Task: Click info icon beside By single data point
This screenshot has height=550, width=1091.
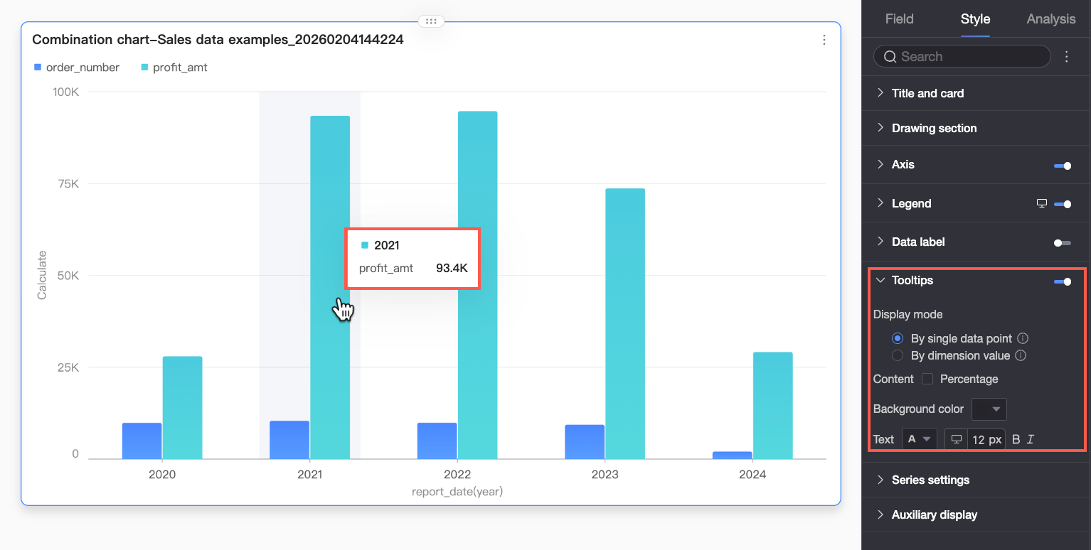Action: [x=1023, y=338]
